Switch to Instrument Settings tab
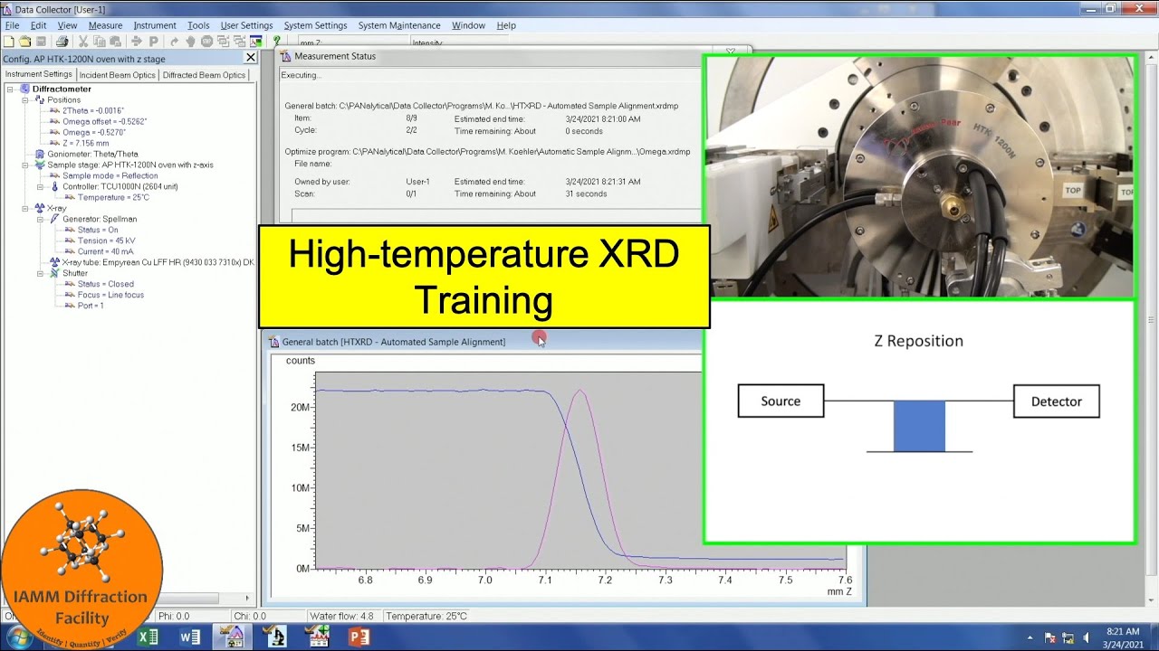The height and width of the screenshot is (651, 1159). pyautogui.click(x=38, y=74)
